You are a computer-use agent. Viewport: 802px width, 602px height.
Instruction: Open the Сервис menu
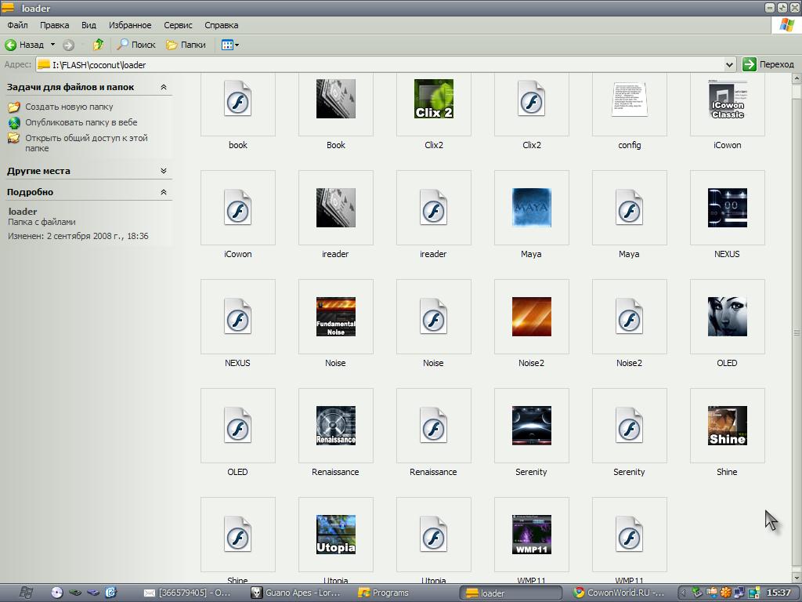click(x=178, y=25)
